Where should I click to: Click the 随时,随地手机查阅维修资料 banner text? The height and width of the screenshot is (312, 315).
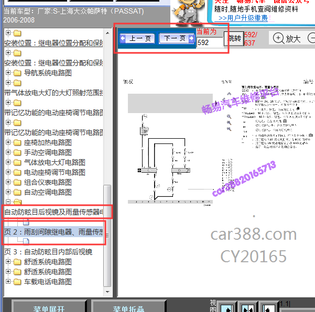pos(256,9)
